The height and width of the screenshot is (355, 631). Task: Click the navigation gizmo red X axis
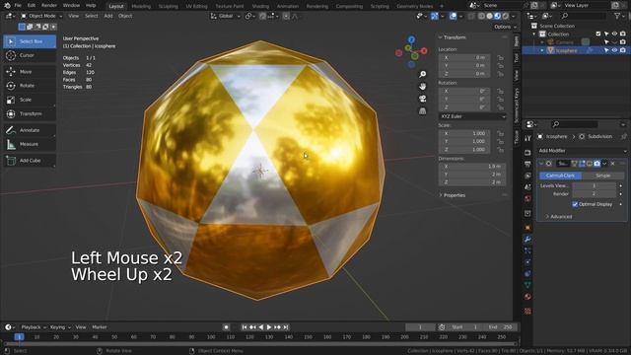click(424, 50)
